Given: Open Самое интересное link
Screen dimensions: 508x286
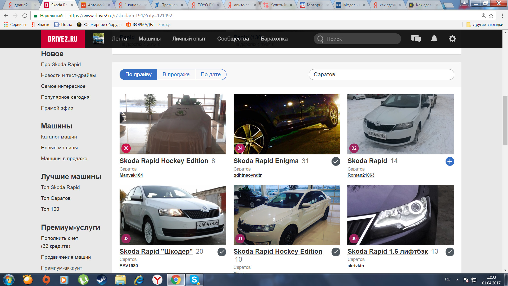Looking at the screenshot, I should tap(63, 86).
